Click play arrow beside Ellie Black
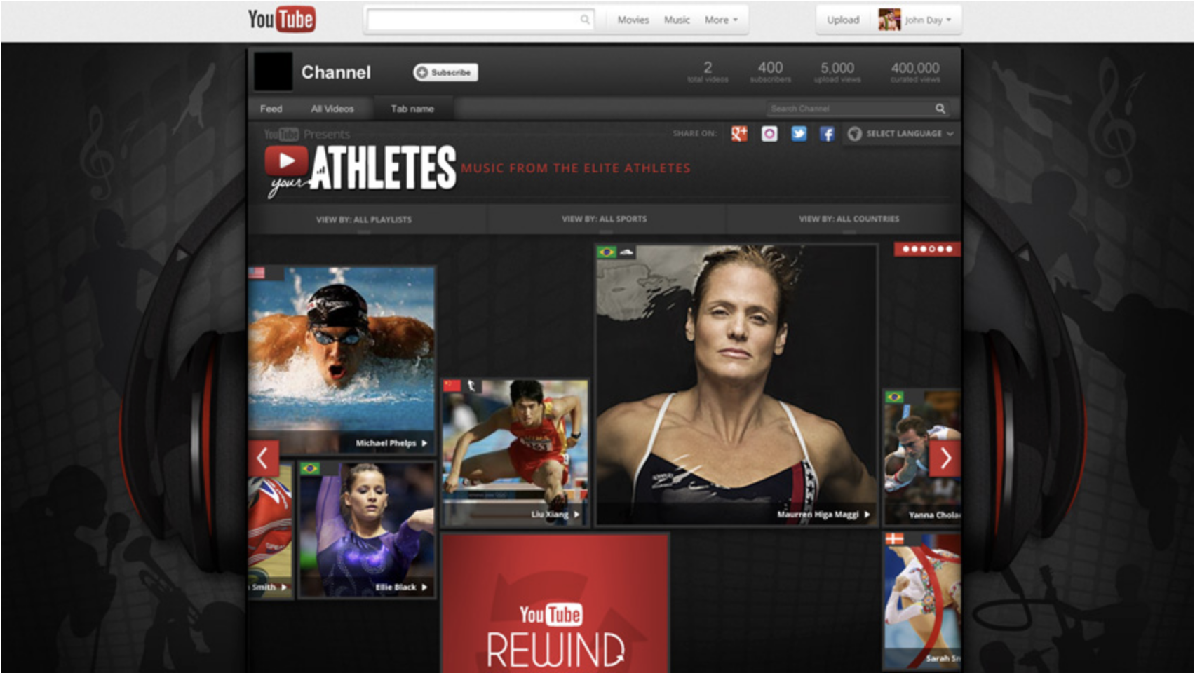The height and width of the screenshot is (673, 1195). coord(424,587)
